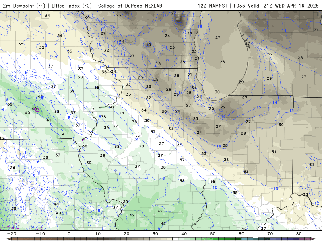The width and height of the screenshot is (322, 241).
Task: Click the "2m Dewpoint (°F)" header label
Action: [24, 6]
